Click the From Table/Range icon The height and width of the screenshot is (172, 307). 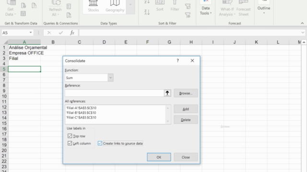pyautogui.click(x=24, y=14)
